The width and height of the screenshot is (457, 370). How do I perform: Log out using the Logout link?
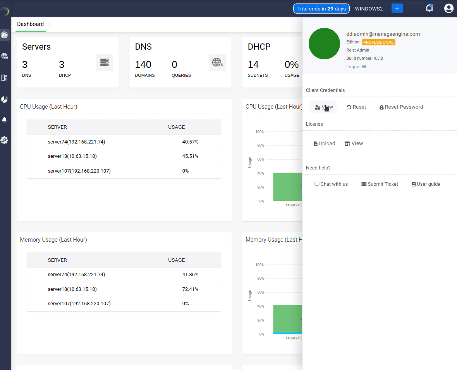pos(356,66)
